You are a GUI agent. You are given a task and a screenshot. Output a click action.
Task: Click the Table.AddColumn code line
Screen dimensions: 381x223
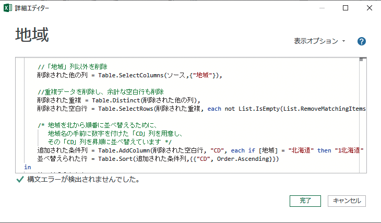[x=200, y=150]
